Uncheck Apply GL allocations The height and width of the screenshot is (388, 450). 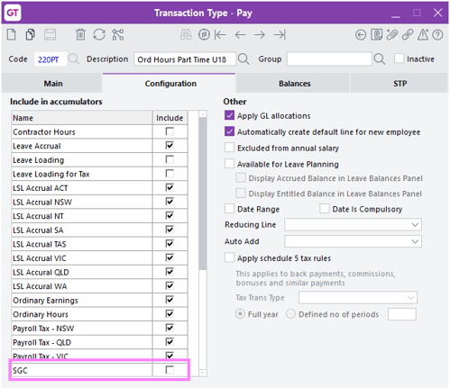(229, 115)
